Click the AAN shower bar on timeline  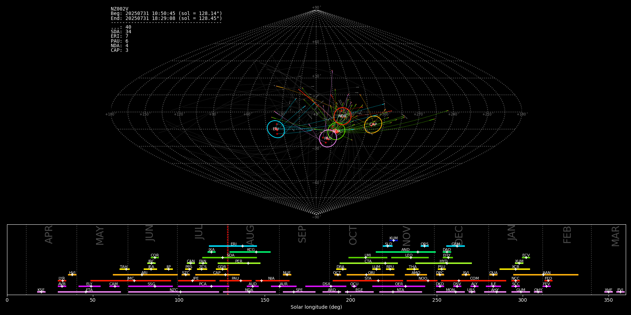pos(546,275)
